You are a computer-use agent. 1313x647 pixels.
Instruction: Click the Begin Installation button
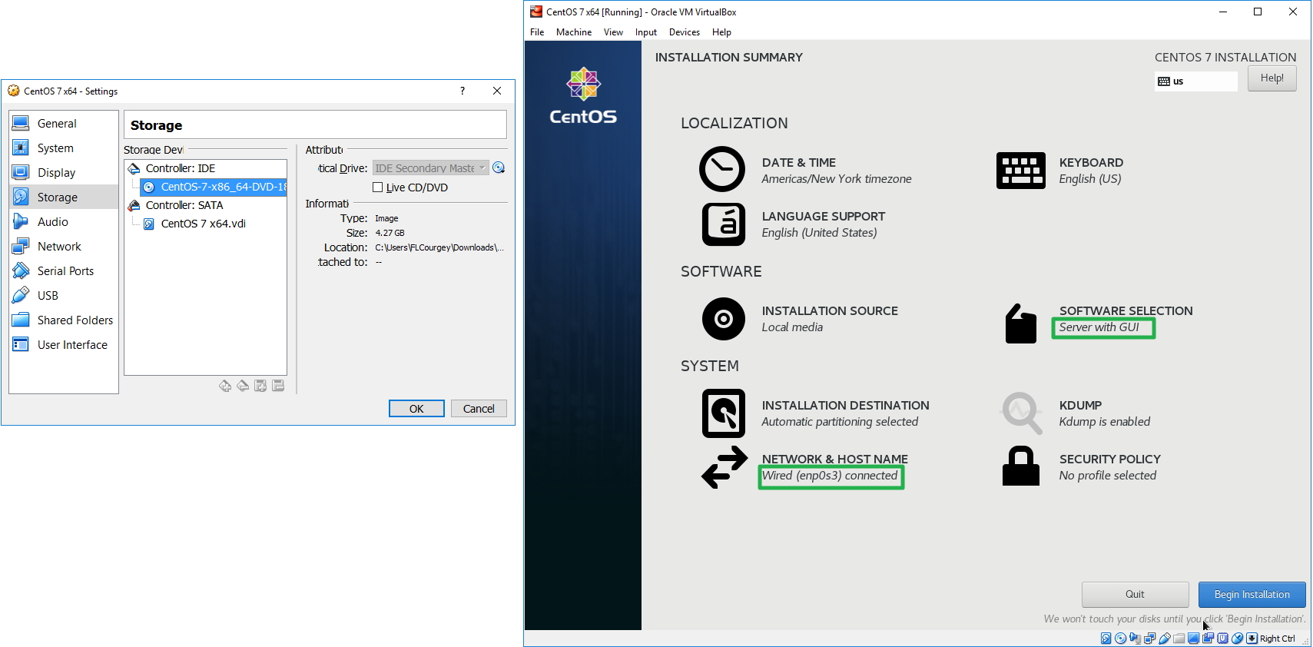1251,595
